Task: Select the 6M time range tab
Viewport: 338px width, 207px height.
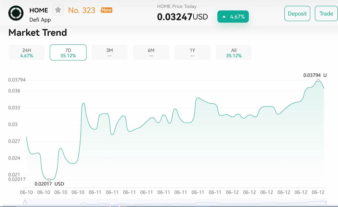Action: pyautogui.click(x=151, y=53)
